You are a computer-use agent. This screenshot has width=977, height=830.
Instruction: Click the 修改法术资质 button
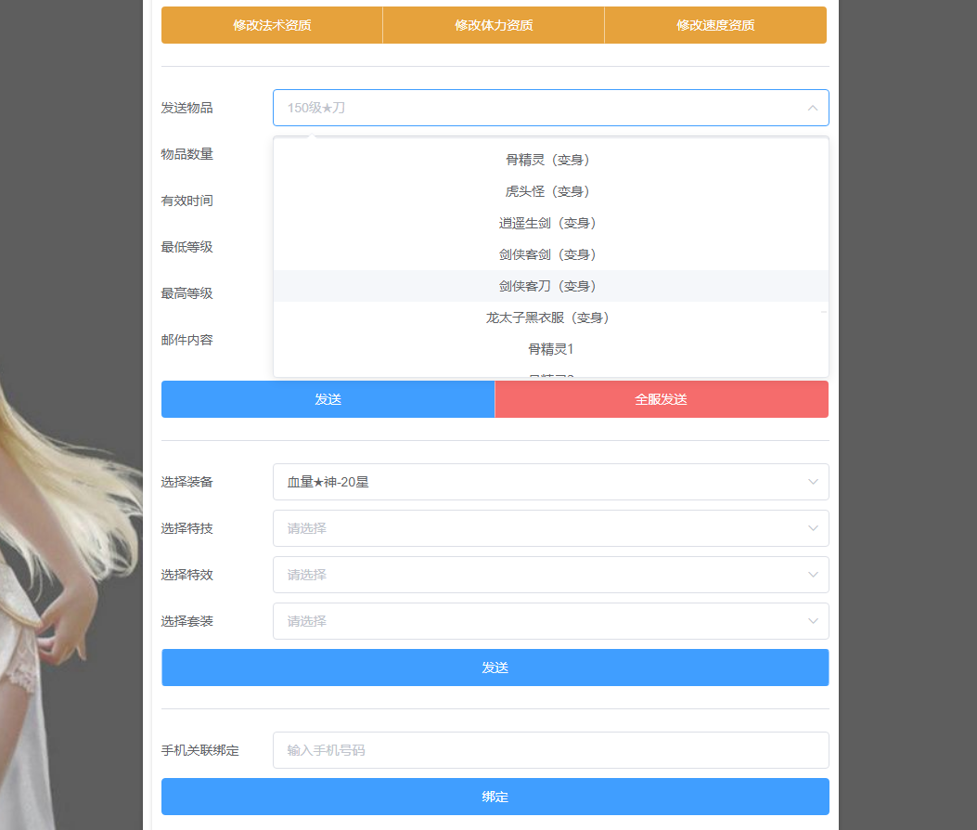[x=272, y=25]
